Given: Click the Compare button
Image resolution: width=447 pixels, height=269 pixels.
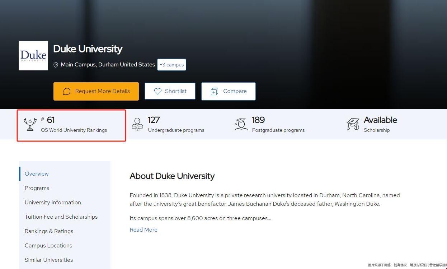Looking at the screenshot, I should tap(229, 91).
